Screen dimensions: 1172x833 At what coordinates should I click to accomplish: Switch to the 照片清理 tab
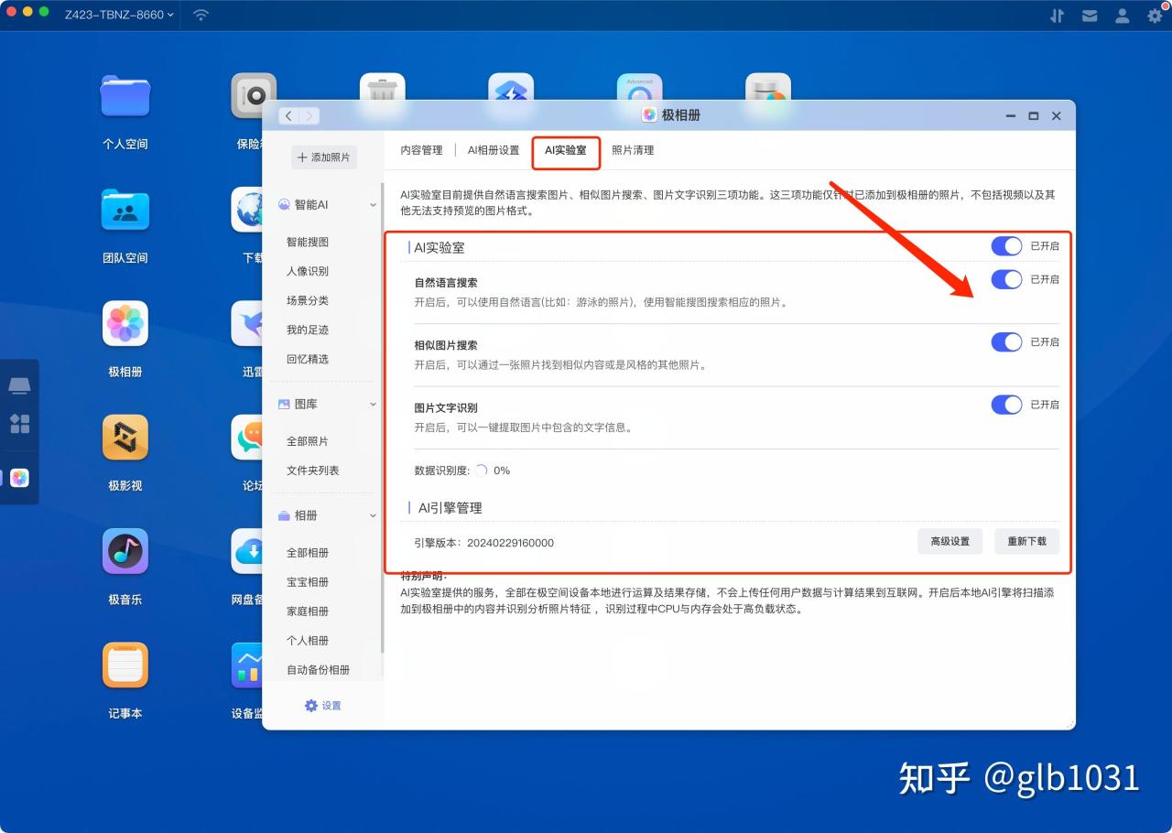point(633,149)
